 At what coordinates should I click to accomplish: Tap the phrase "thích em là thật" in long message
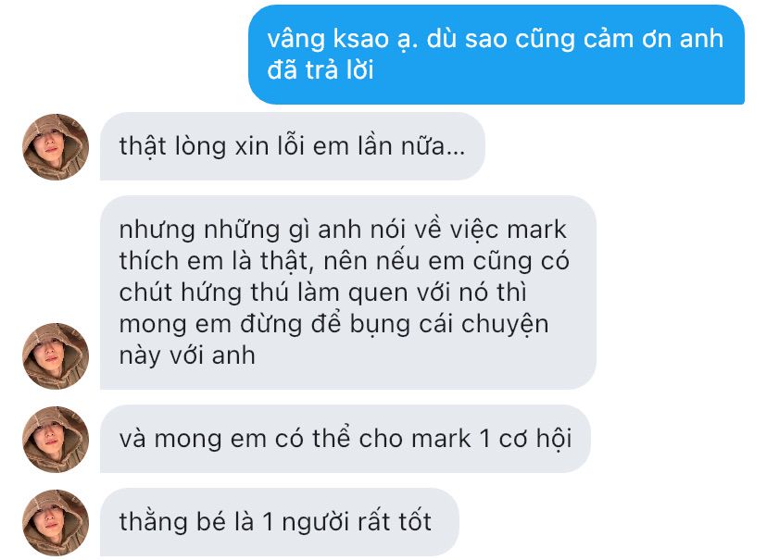click(x=216, y=261)
